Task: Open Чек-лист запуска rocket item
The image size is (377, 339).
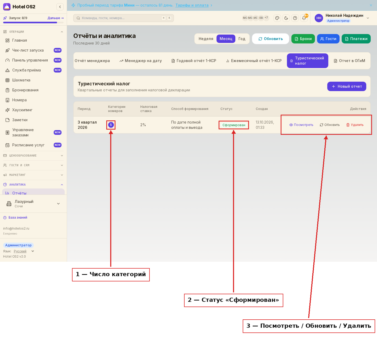Action: tap(34, 50)
